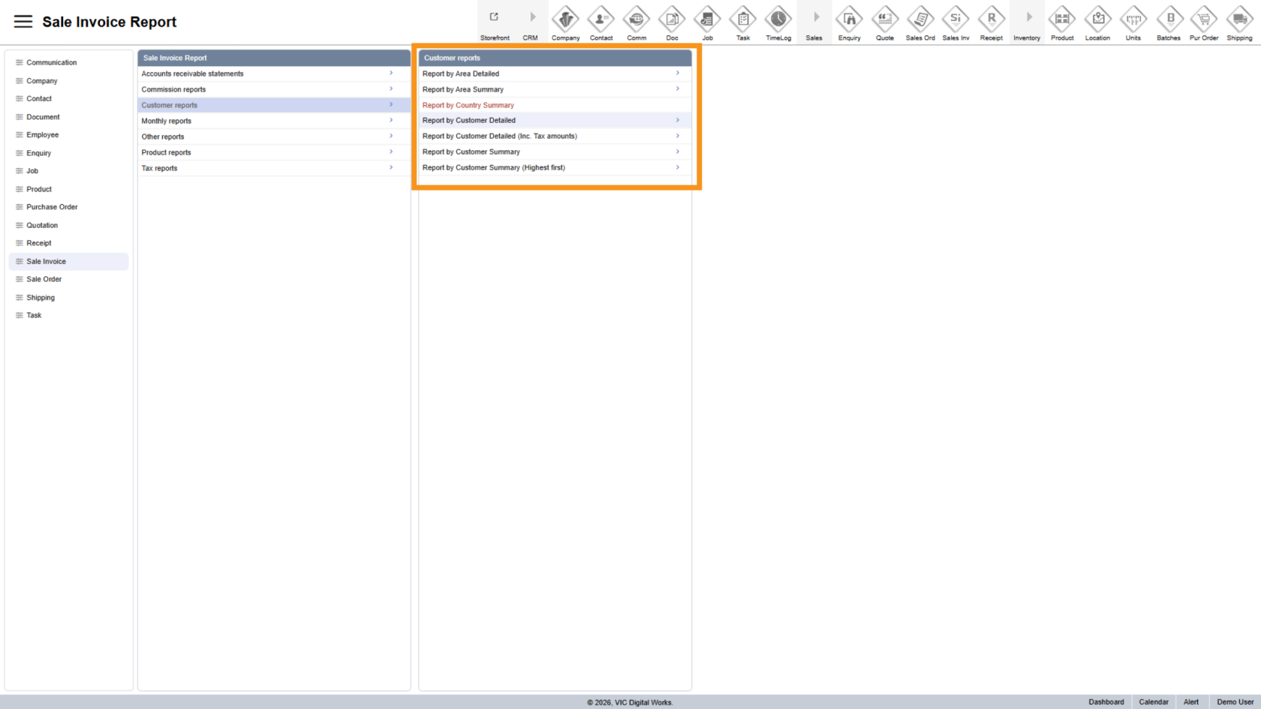
Task: Click the Shipping truck icon
Action: click(1239, 19)
